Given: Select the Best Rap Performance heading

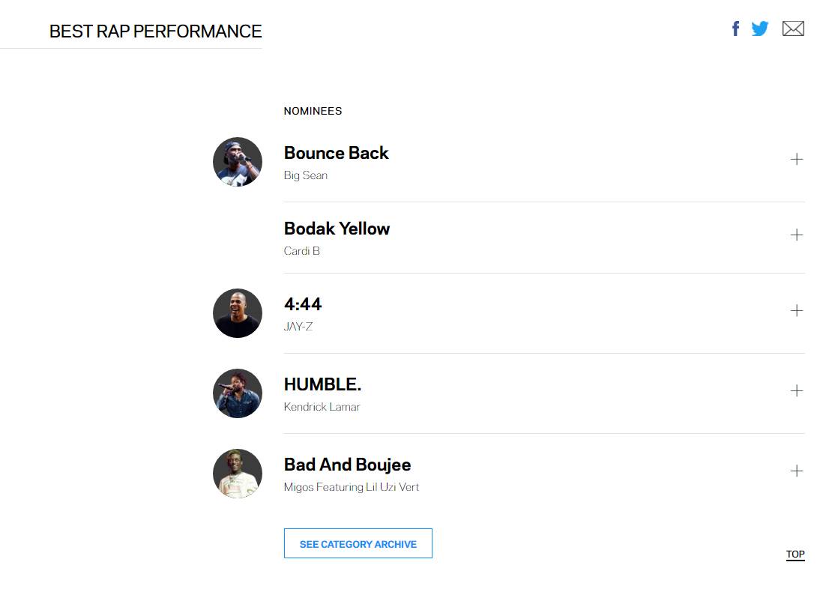Looking at the screenshot, I should pos(155,31).
